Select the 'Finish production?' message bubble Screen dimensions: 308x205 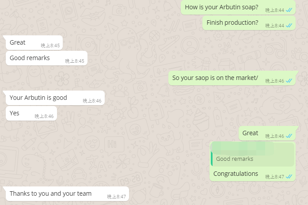pos(249,23)
